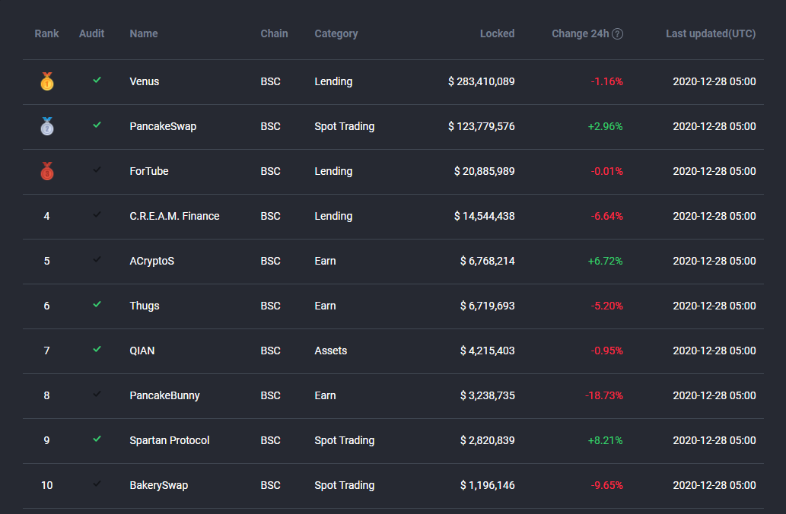786x514 pixels.
Task: Click the locked value $ 3,238,735
Action: 487,395
